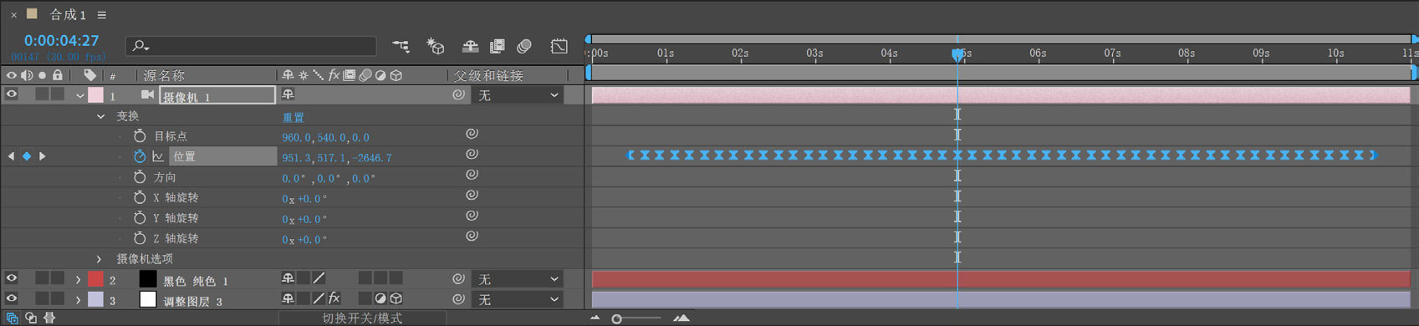This screenshot has width=1419, height=326.
Task: Click the 重置 link for transform
Action: pyautogui.click(x=293, y=117)
